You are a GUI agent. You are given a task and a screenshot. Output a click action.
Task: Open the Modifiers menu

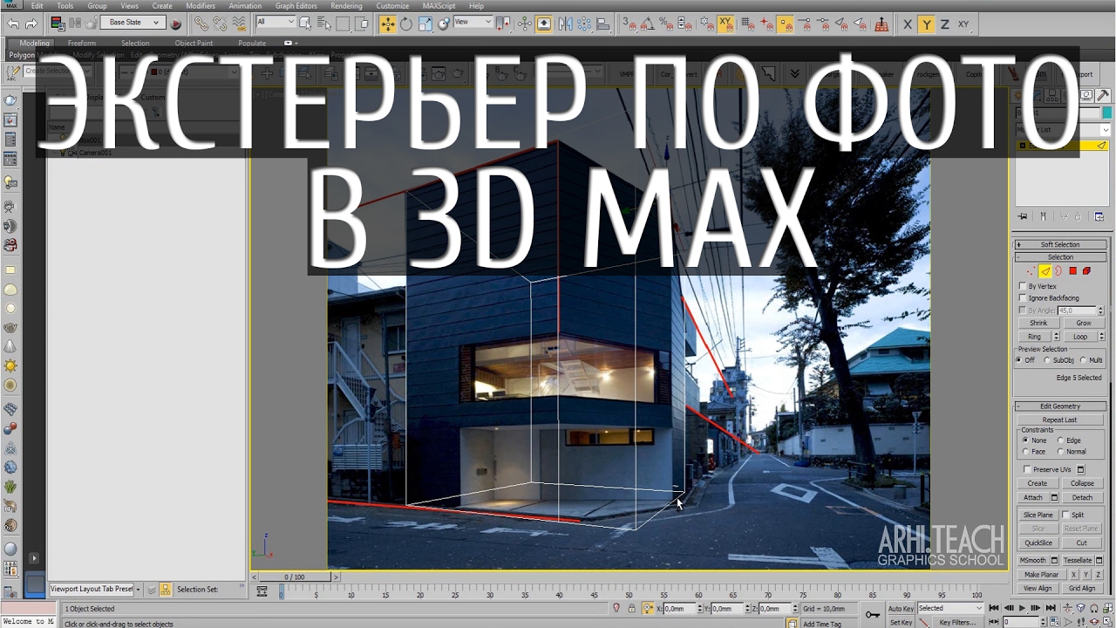[201, 6]
